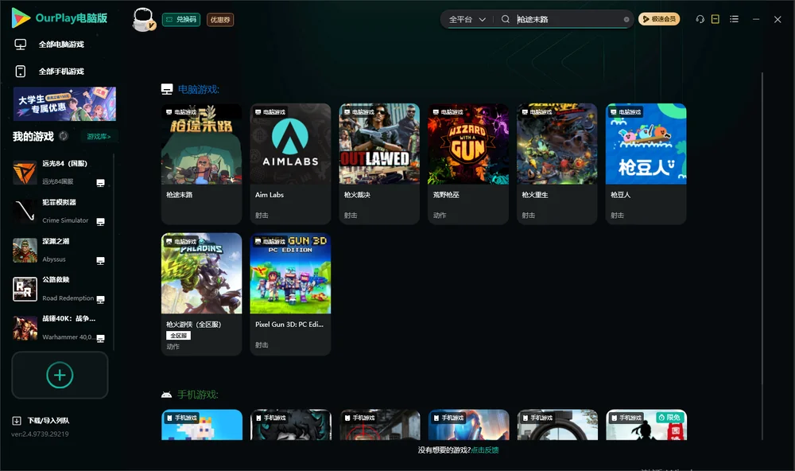Select 深渊之潮 Abyssus in my games
Viewport: 795px width, 471px height.
point(58,250)
